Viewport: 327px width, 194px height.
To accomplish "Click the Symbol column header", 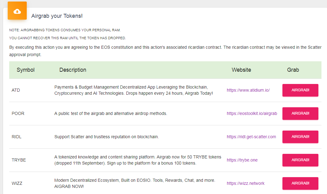I will coord(26,70).
